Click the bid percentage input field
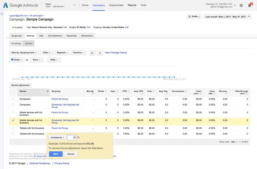Screen dimensions: 257x169 pyautogui.click(x=72, y=137)
